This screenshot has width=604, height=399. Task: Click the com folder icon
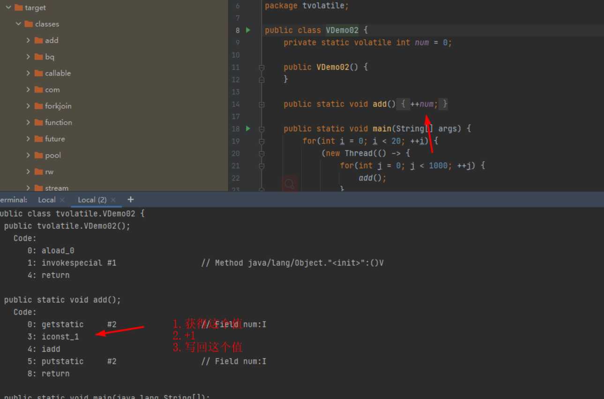pos(38,90)
